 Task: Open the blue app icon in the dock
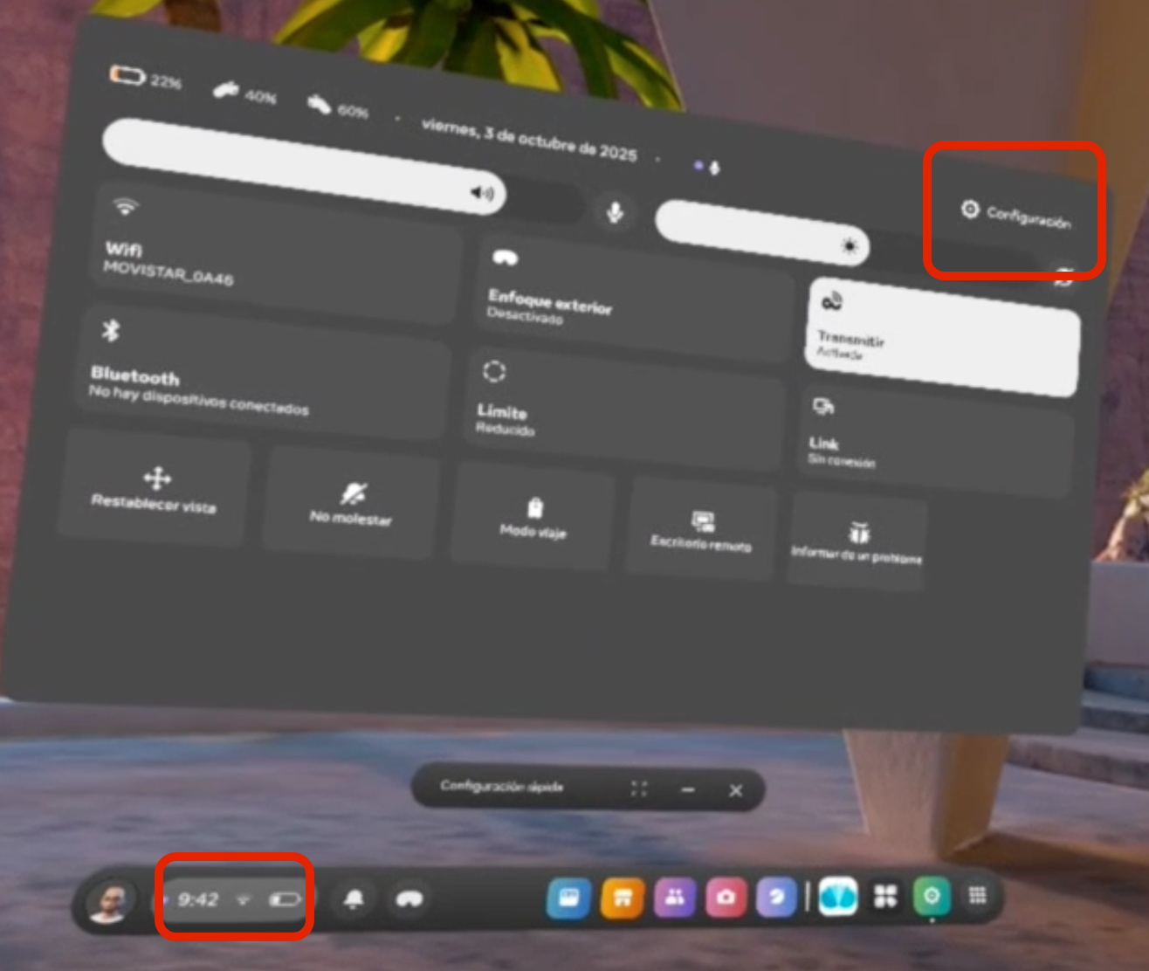click(568, 898)
